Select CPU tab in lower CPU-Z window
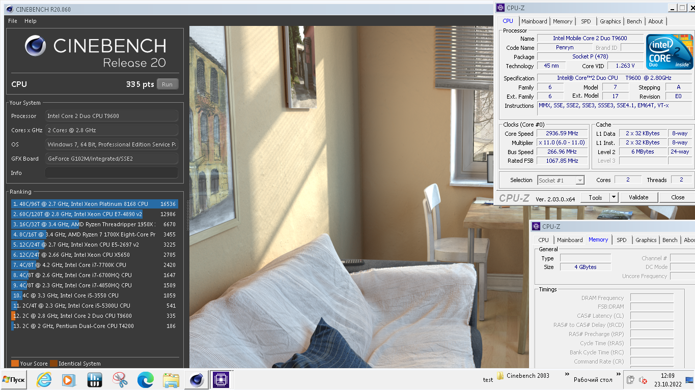This screenshot has height=390, width=695. 544,240
